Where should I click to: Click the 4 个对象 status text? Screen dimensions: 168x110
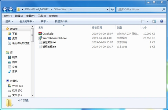[x=23, y=101]
